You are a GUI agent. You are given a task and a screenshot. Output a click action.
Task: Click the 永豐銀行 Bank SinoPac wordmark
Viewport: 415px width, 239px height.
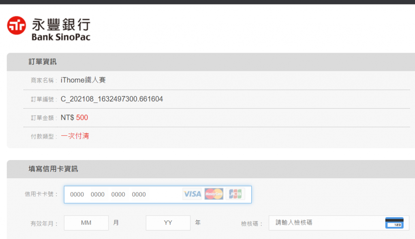tap(61, 30)
